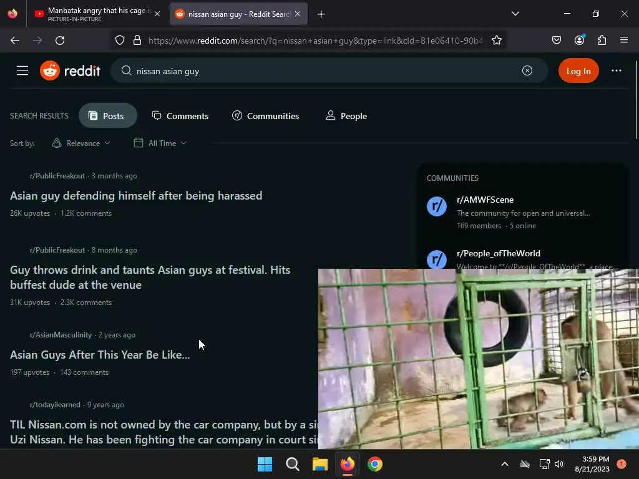Screen dimensions: 639x479
Task: Switch to People results tab
Action: point(346,116)
